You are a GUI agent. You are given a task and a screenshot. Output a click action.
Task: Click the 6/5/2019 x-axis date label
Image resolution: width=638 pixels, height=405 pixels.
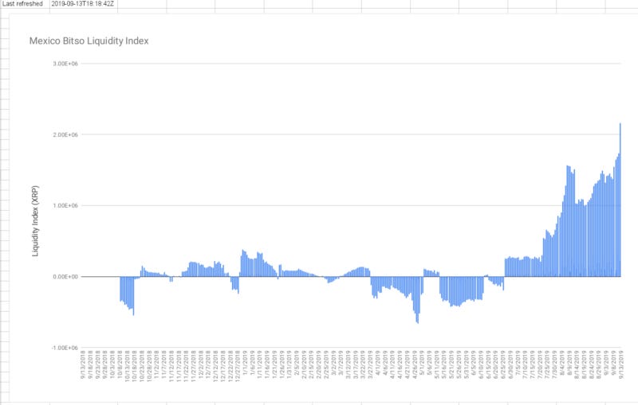(x=474, y=363)
